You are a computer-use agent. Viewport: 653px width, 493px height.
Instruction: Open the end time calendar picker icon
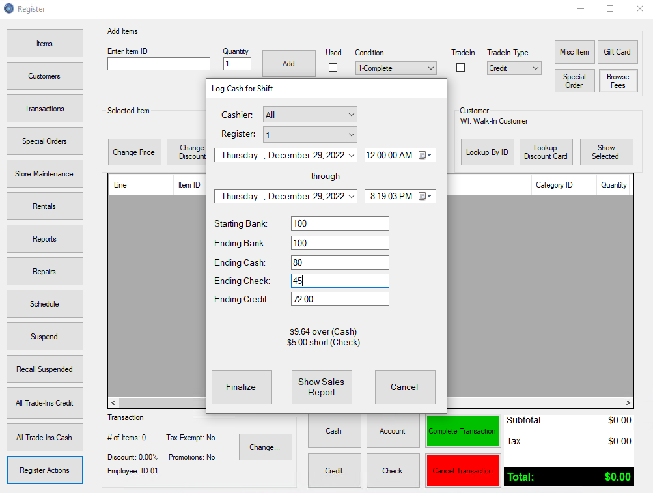426,196
